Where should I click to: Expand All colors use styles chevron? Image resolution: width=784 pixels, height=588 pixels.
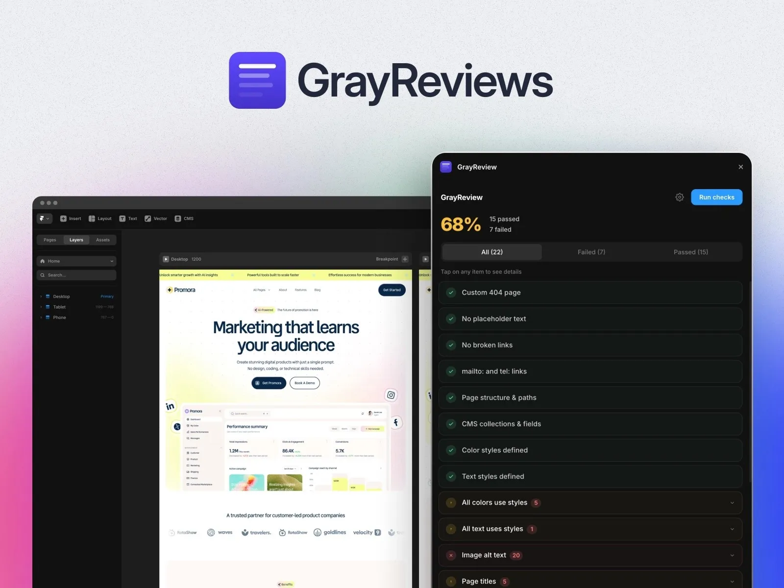tap(732, 503)
